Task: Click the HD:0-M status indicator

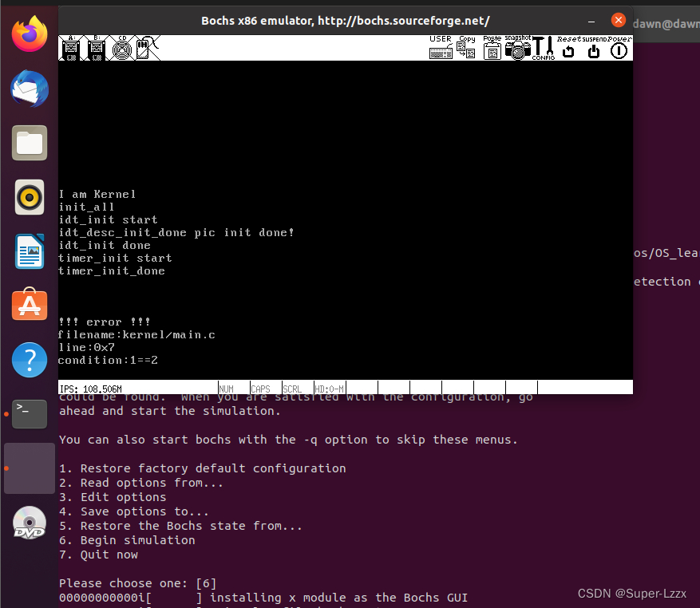Action: [x=330, y=389]
